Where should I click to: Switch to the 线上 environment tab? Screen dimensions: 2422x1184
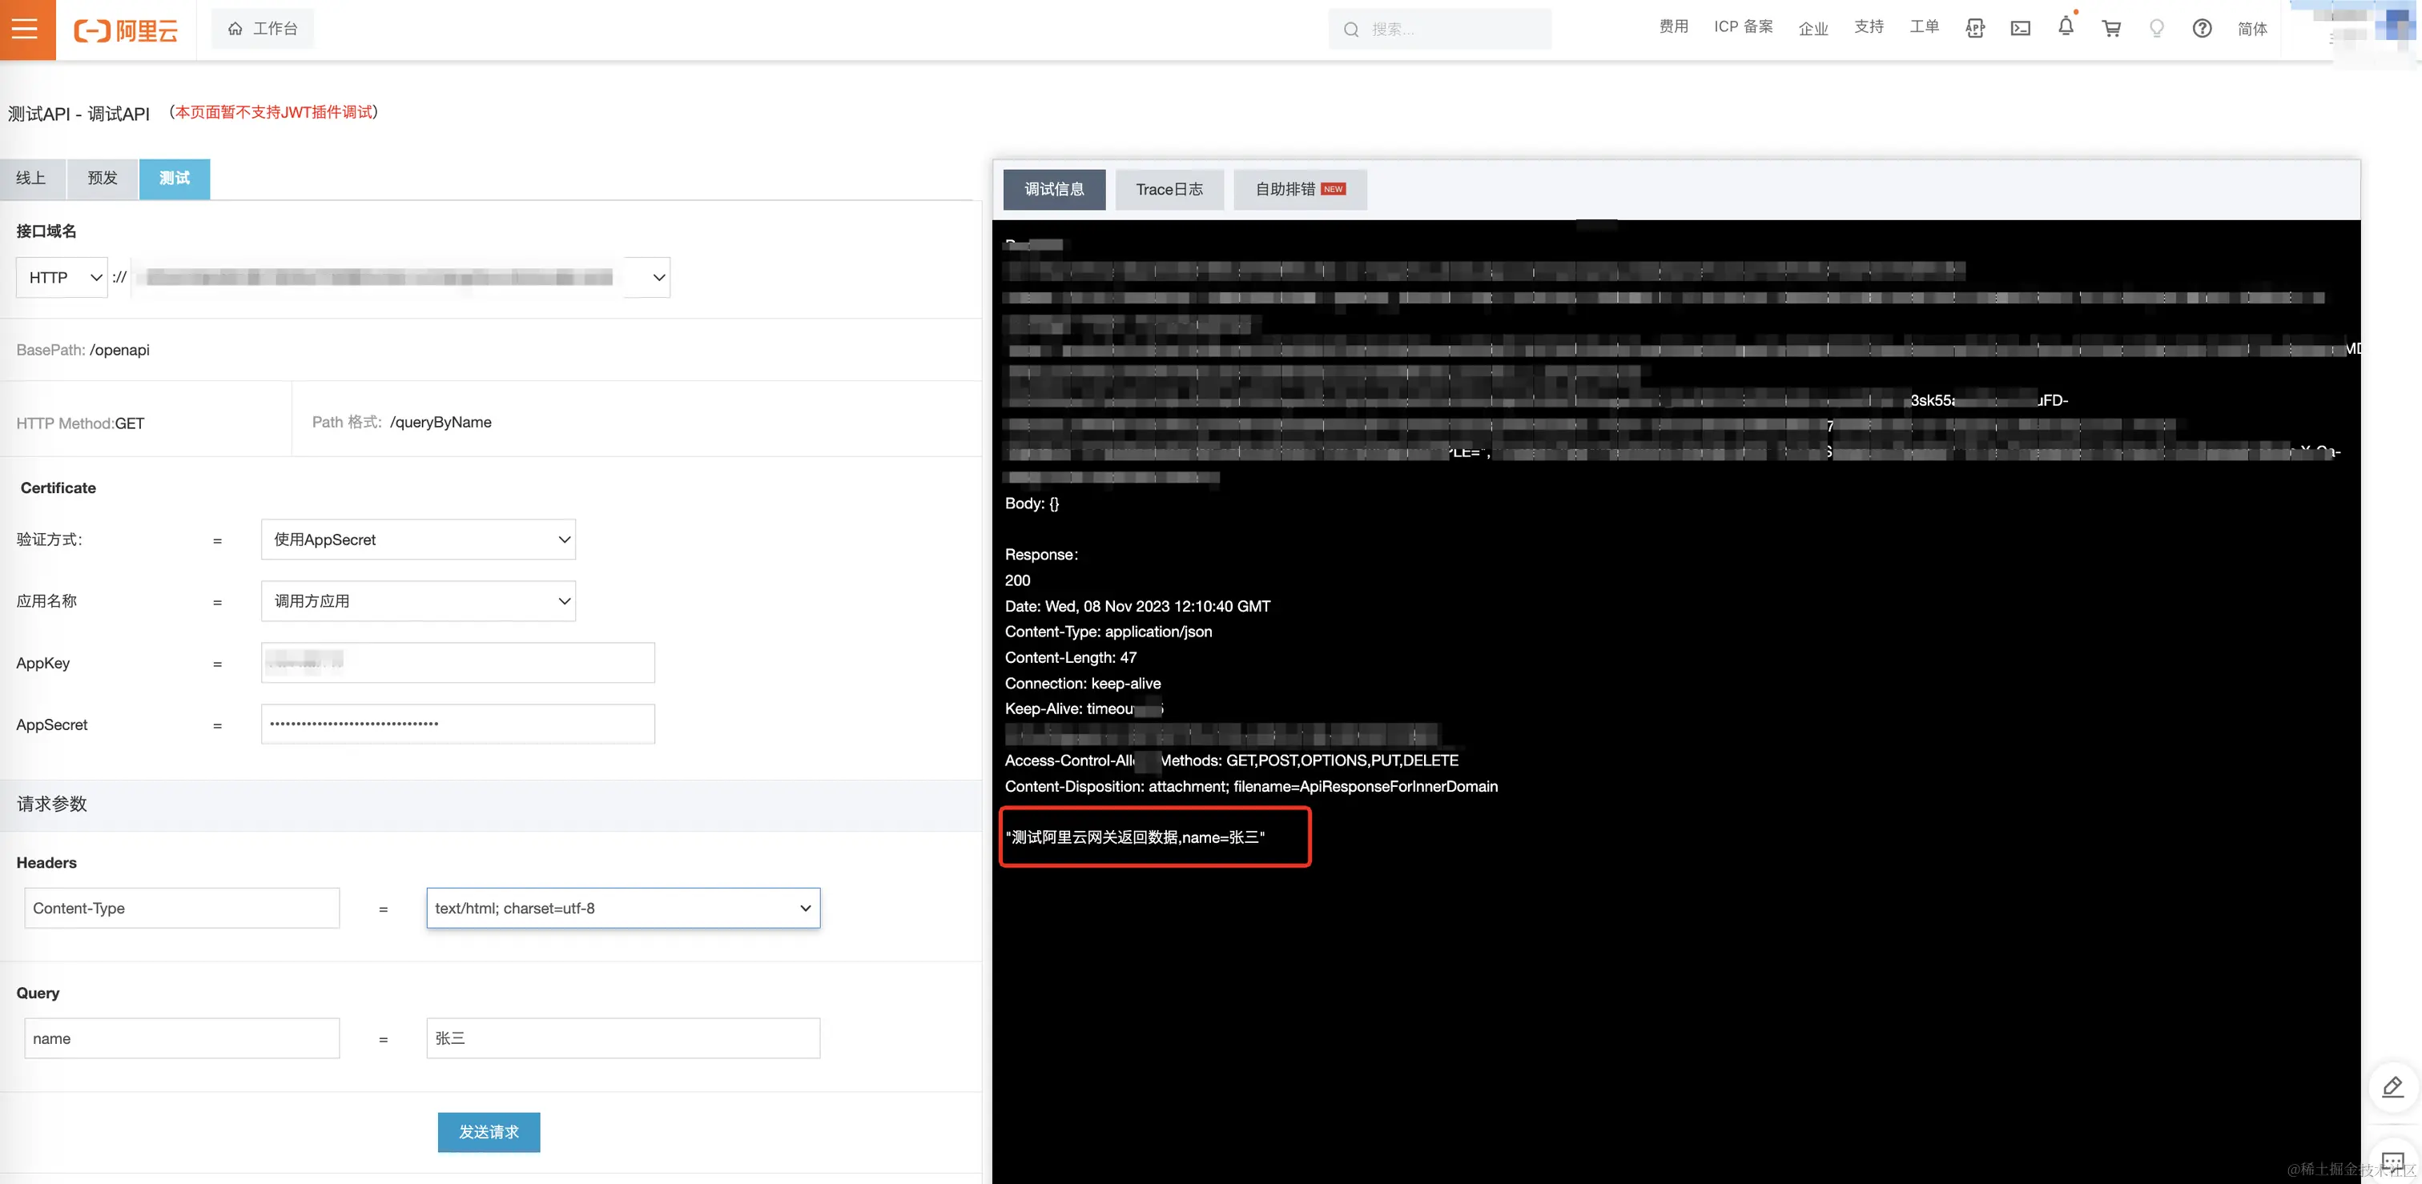click(31, 179)
